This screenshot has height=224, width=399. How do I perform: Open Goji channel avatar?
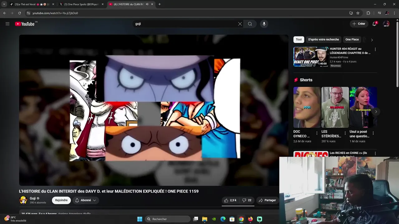pyautogui.click(x=23, y=200)
